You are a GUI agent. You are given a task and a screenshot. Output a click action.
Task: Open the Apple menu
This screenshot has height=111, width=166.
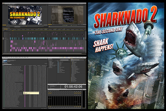pyautogui.click(x=3, y=57)
